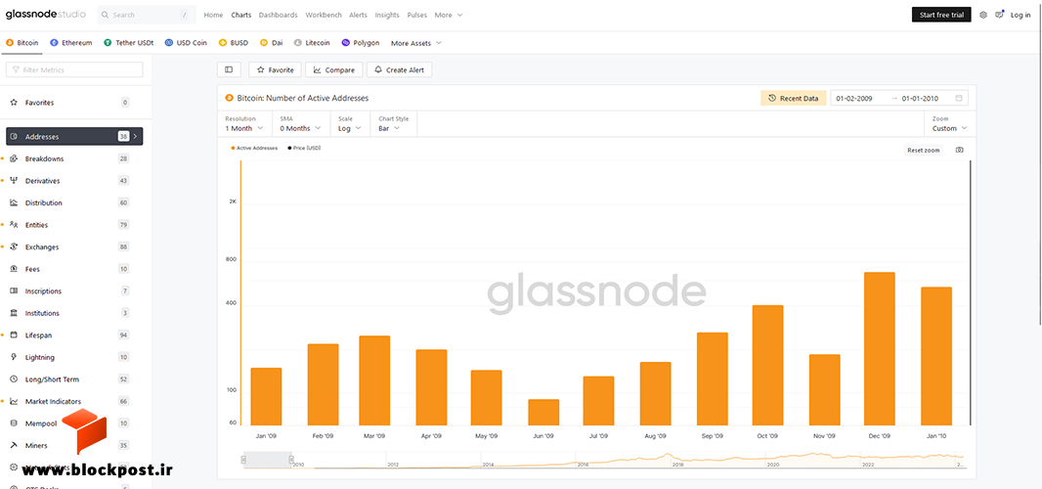Open the Charts nav item

(240, 15)
